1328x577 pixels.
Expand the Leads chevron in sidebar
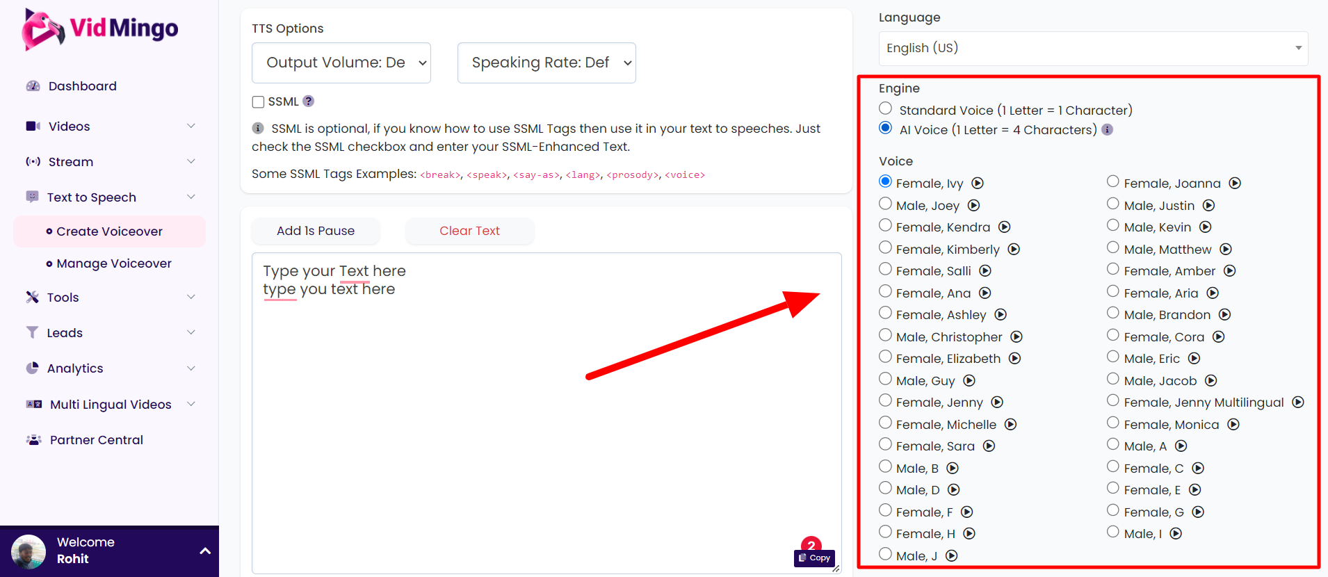(191, 332)
